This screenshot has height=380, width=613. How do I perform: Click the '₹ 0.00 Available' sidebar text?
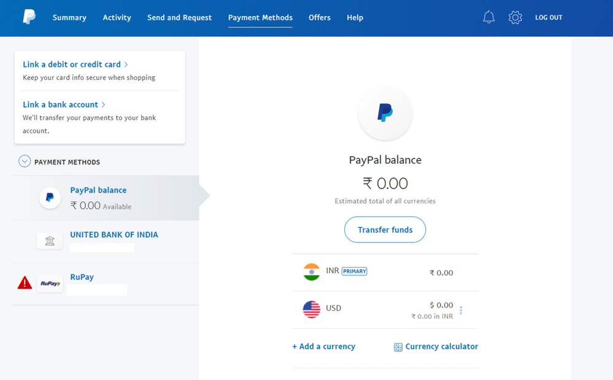coord(101,206)
